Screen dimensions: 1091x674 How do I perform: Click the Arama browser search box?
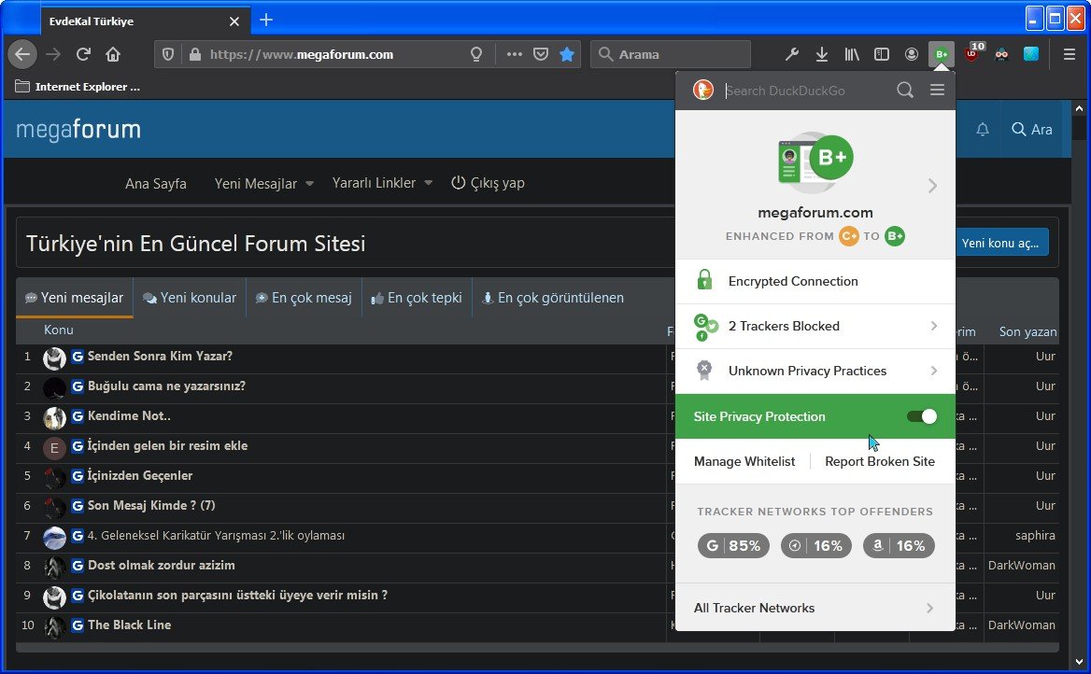pos(671,54)
